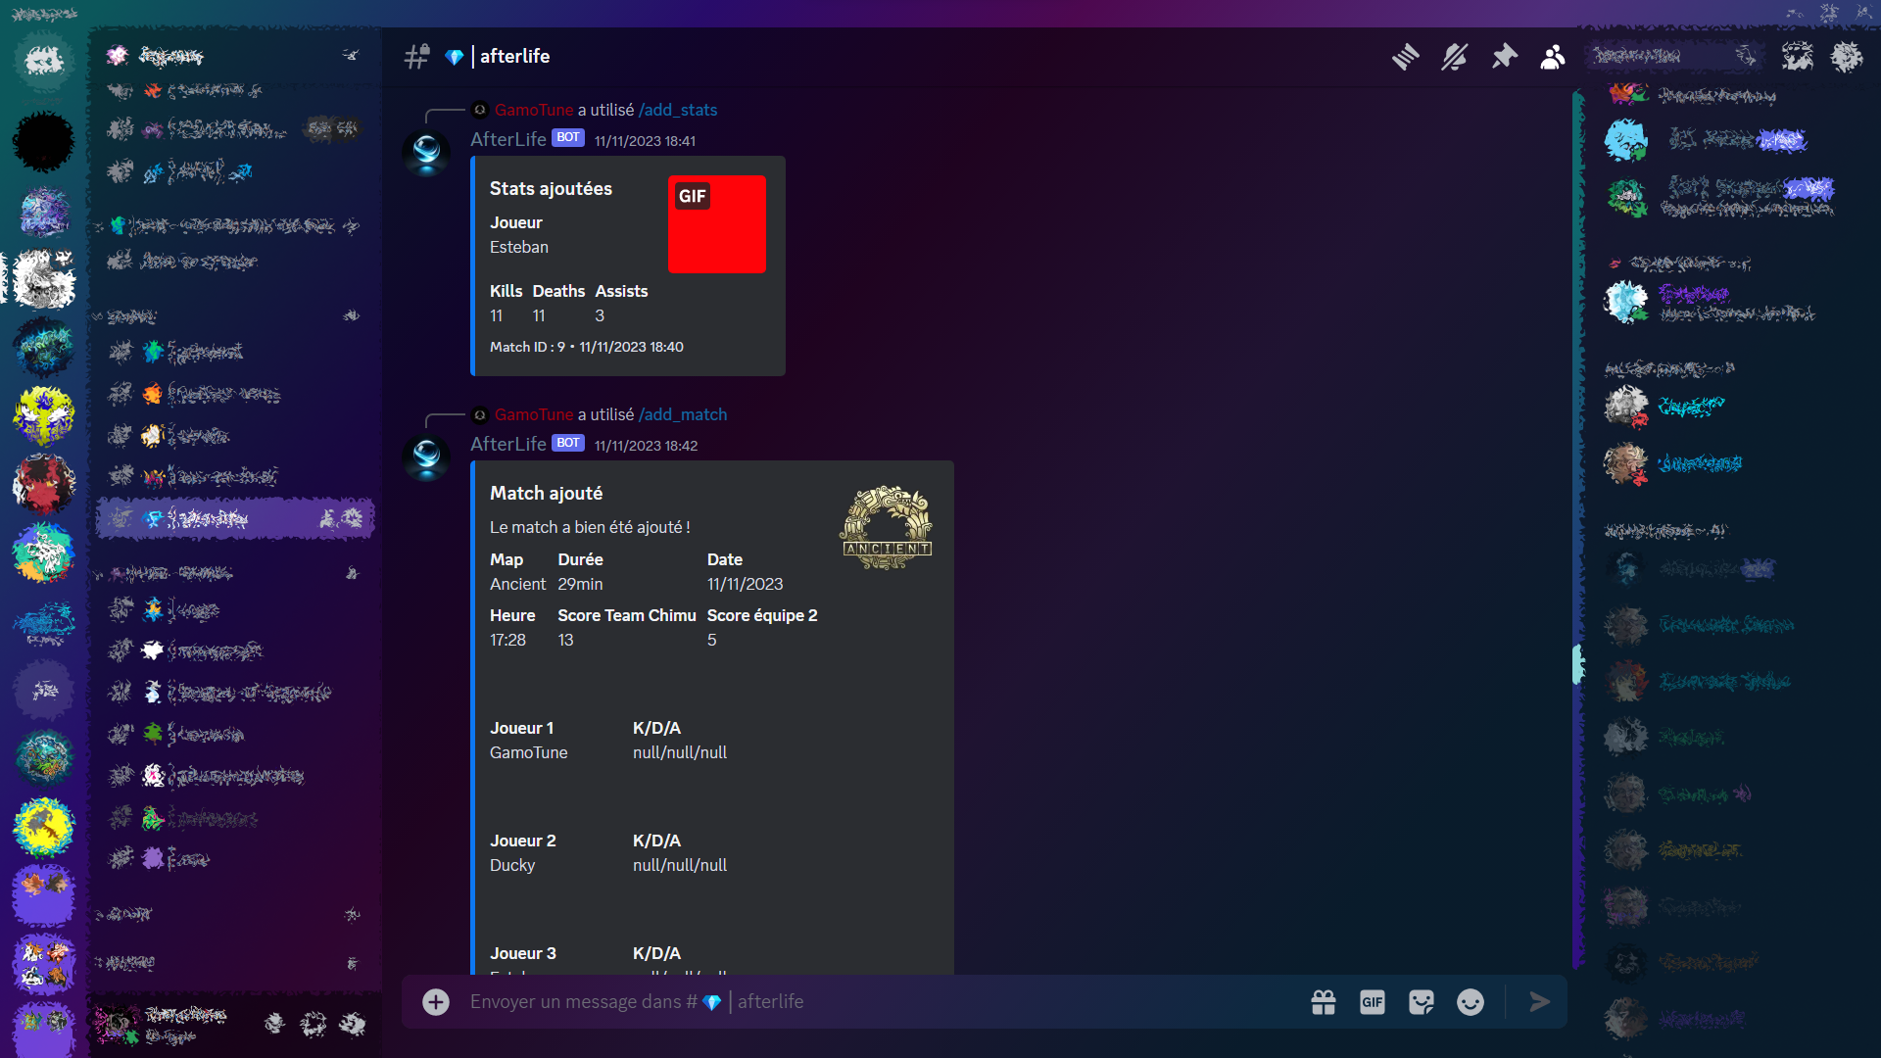This screenshot has height=1058, width=1881.
Task: Open the emoji picker icon
Action: [x=1471, y=1001]
